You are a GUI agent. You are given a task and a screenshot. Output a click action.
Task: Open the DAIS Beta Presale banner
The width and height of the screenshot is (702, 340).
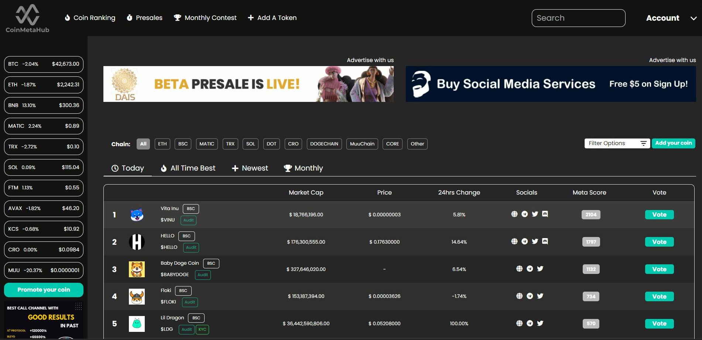point(249,84)
